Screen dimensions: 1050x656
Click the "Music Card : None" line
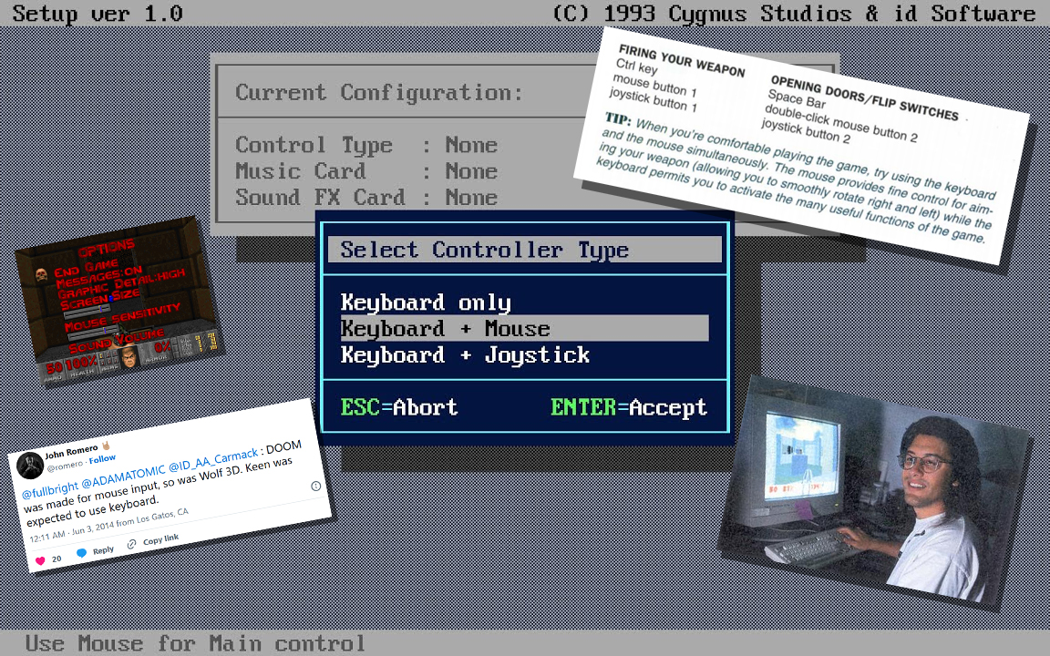tap(366, 171)
